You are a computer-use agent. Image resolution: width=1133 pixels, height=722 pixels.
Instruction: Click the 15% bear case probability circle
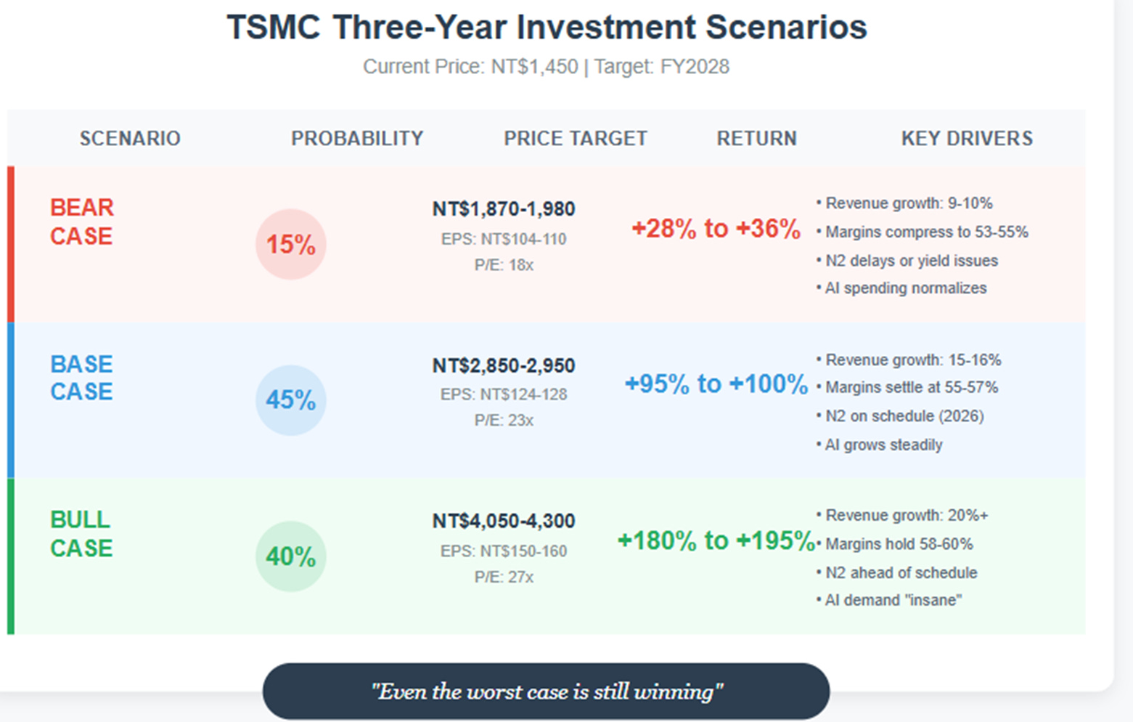tap(290, 244)
